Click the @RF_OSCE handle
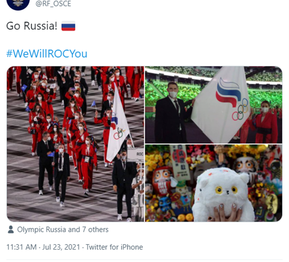Screen dimensions: 289x262 pyautogui.click(x=53, y=4)
